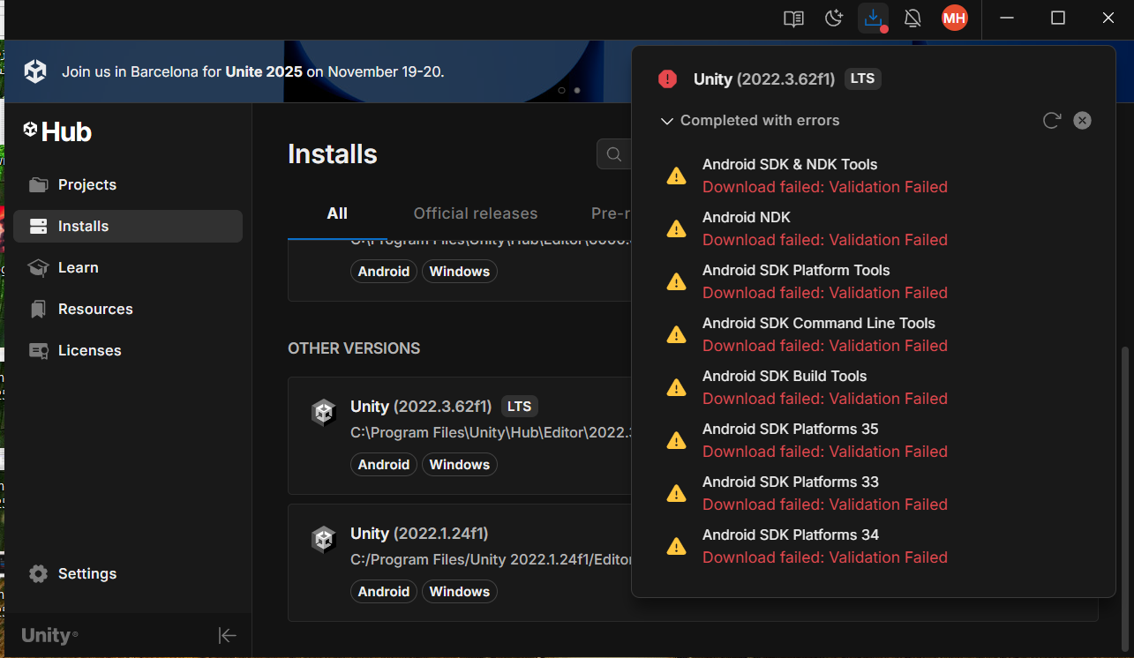Click the red error icon beside Unity 2022.3.62f1
1134x658 pixels.
pyautogui.click(x=668, y=79)
